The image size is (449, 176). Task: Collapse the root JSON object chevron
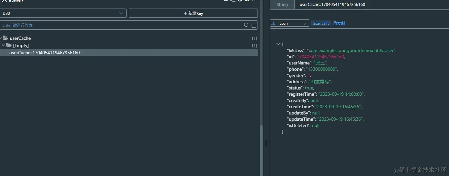click(278, 44)
